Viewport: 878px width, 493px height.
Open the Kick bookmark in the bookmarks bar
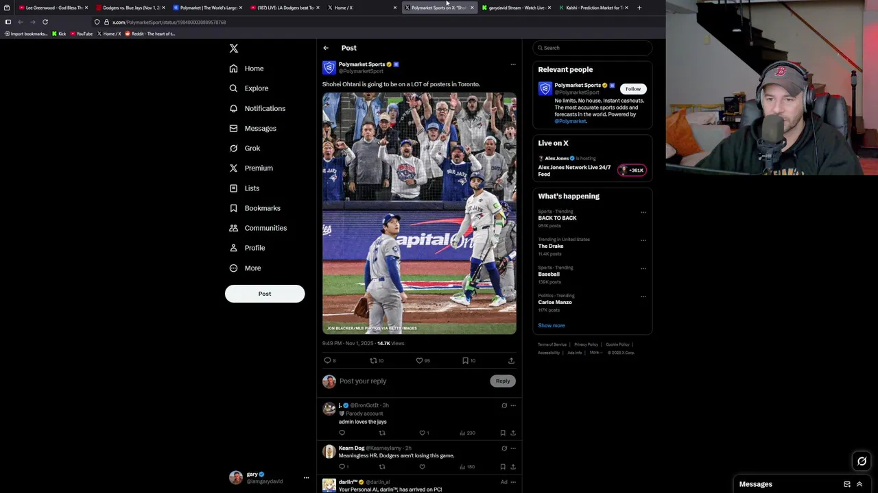59,34
